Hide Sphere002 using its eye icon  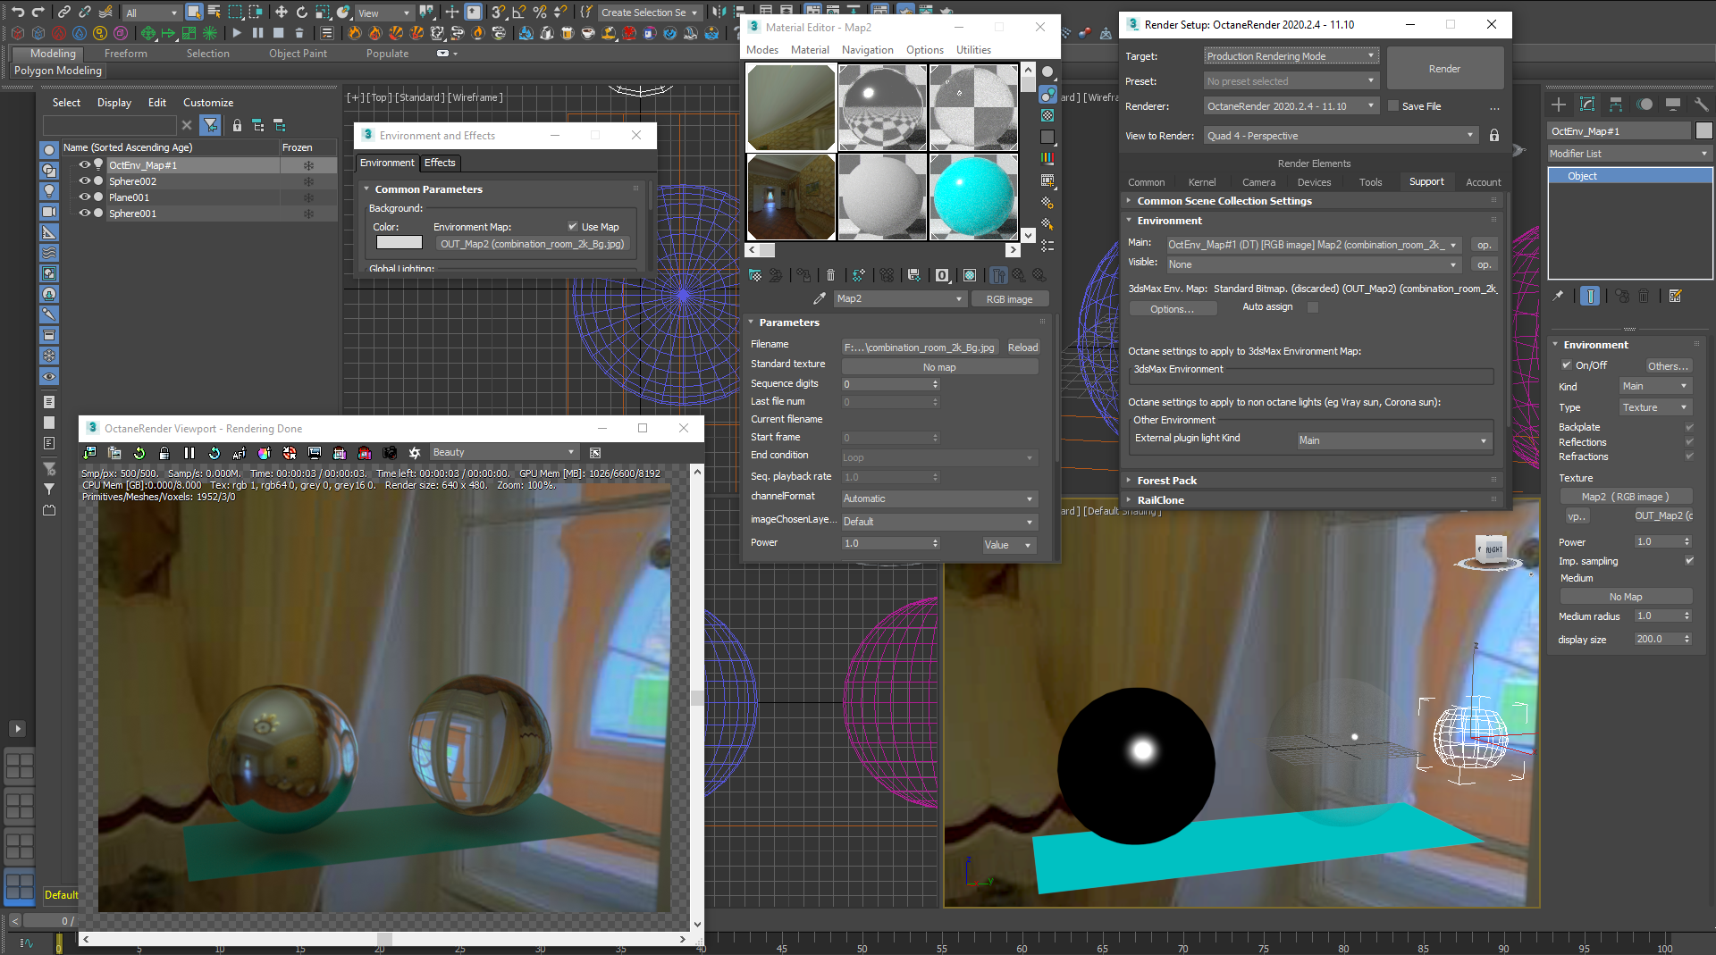pyautogui.click(x=85, y=181)
